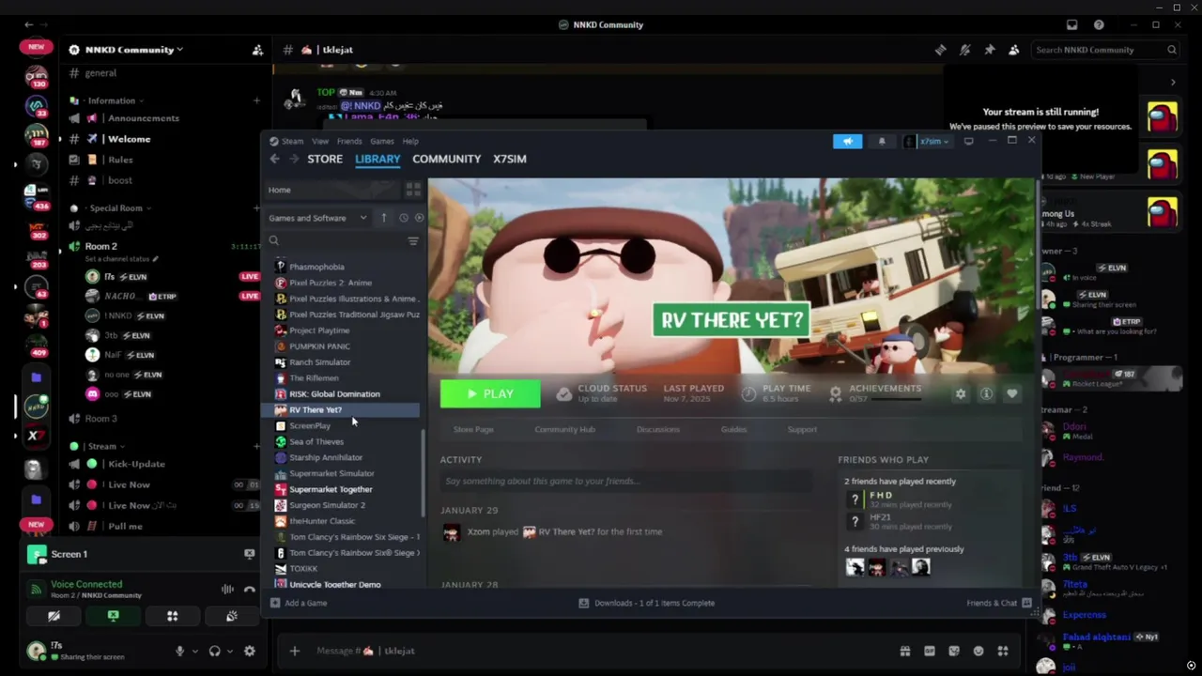
Task: Open headphone output options arrow
Action: [x=229, y=652]
